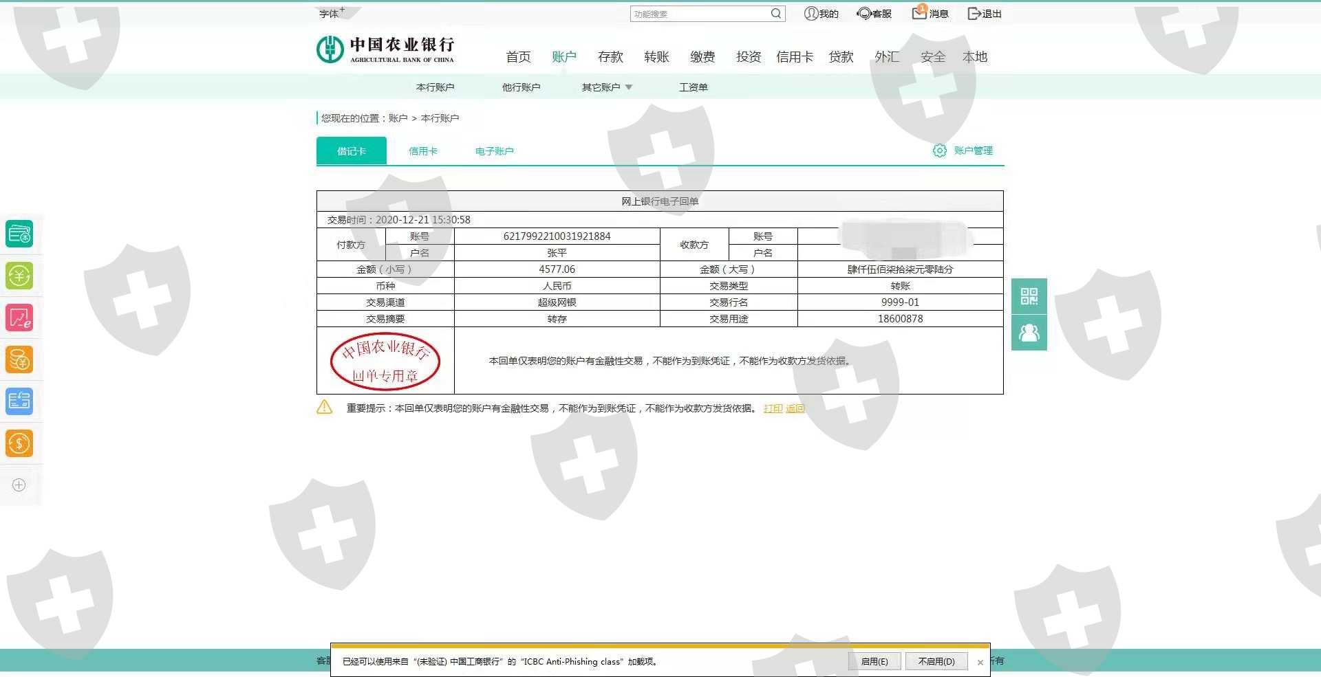Click the amount value 4577.06

(x=557, y=269)
